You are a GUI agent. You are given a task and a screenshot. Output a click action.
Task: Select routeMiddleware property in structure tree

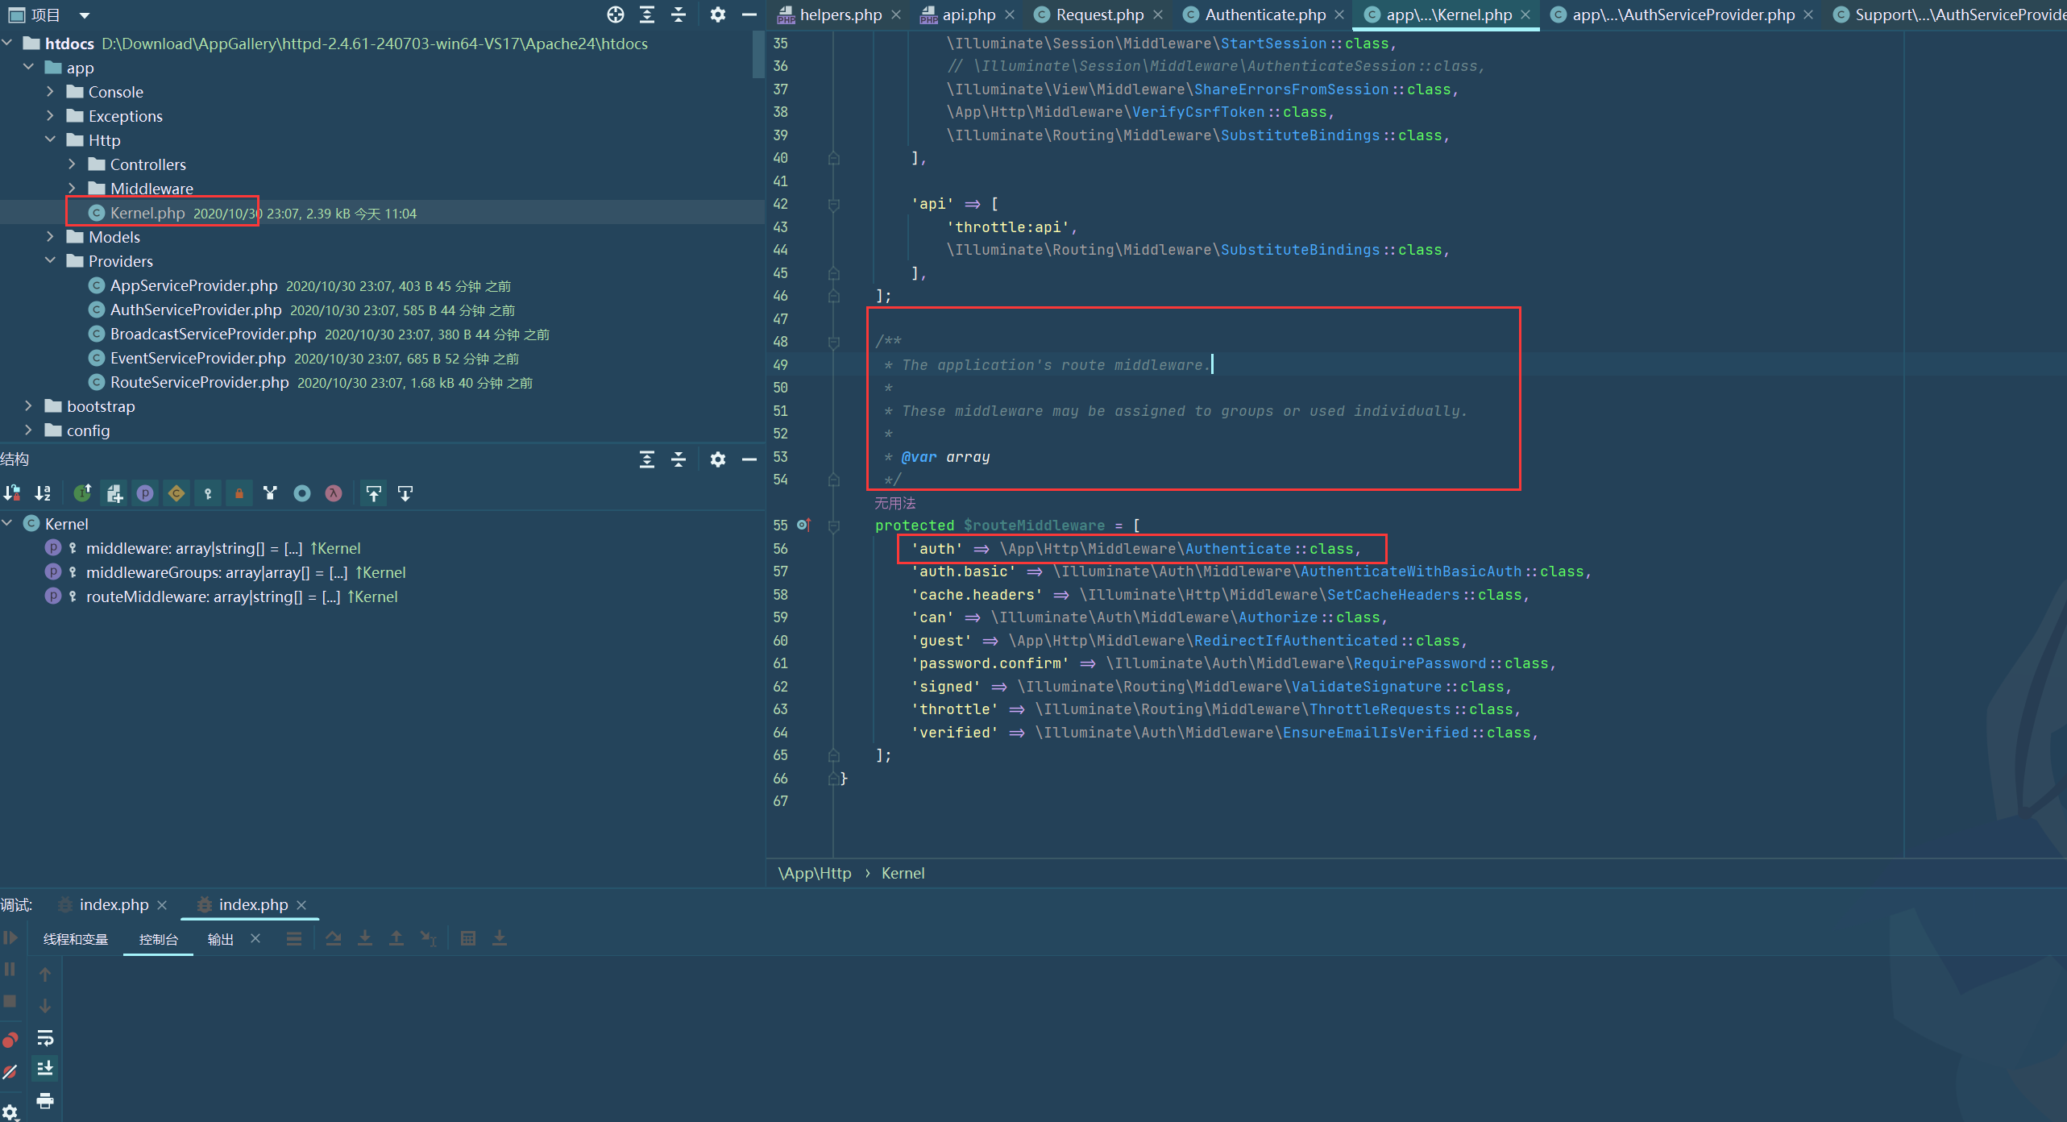pos(214,596)
